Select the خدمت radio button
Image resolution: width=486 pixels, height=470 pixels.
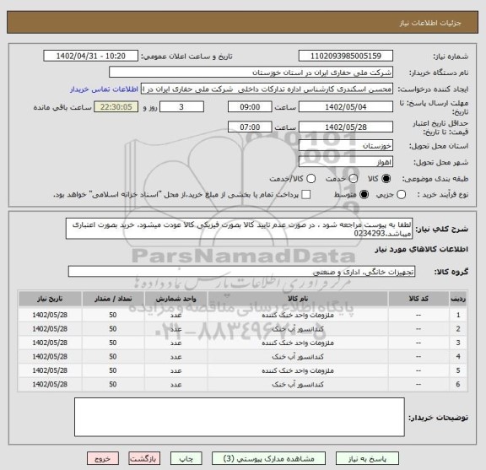click(x=354, y=179)
